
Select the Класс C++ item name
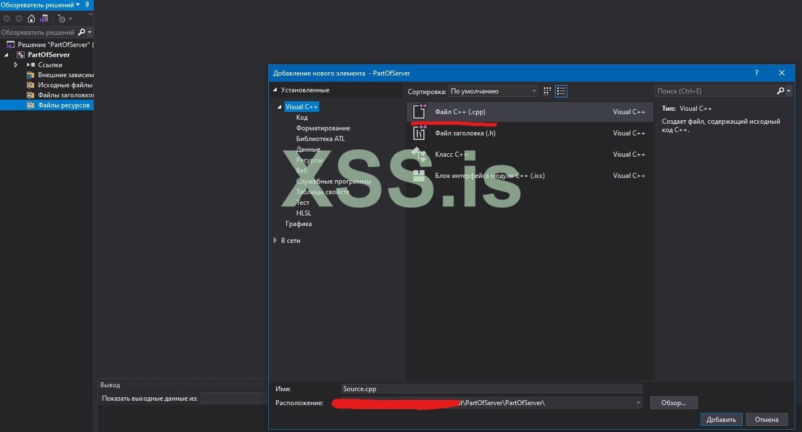coord(451,154)
